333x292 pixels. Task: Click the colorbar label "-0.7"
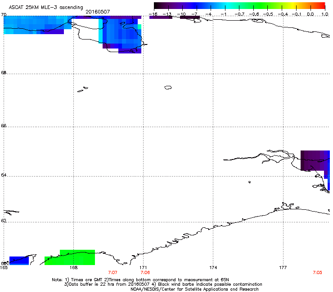[x=239, y=14]
